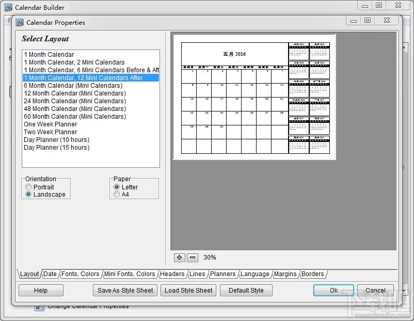Confirm settings with the Ok button
414x321 pixels.
[333, 290]
